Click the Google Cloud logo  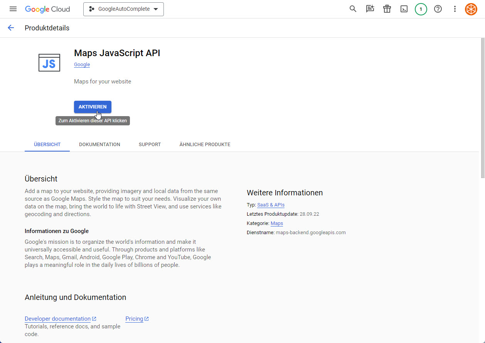[x=47, y=9]
